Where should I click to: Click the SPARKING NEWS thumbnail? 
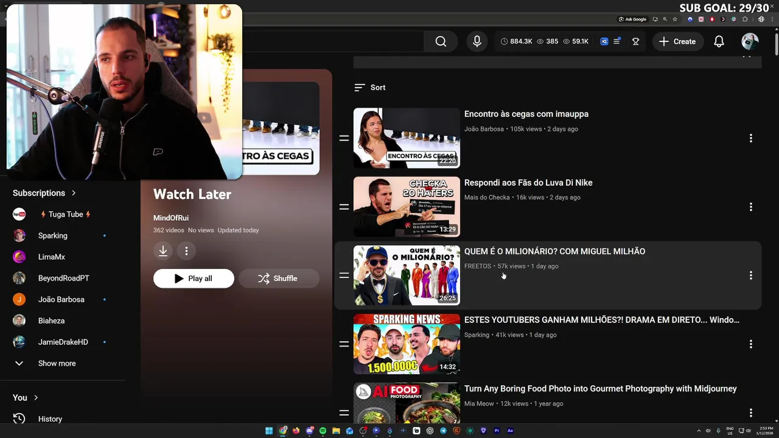pos(407,344)
